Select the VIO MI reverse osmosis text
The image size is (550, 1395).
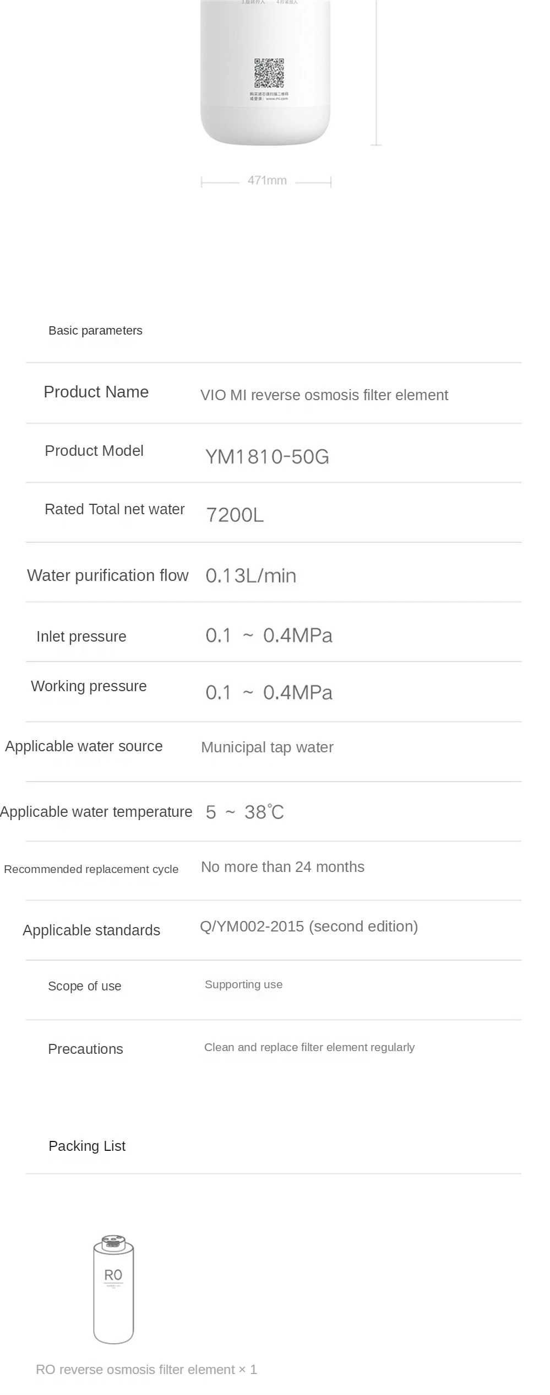tap(324, 395)
